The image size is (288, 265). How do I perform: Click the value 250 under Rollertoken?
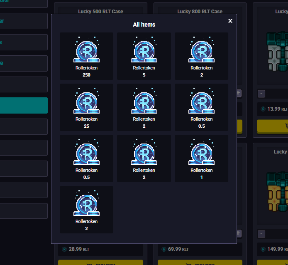pyautogui.click(x=86, y=75)
